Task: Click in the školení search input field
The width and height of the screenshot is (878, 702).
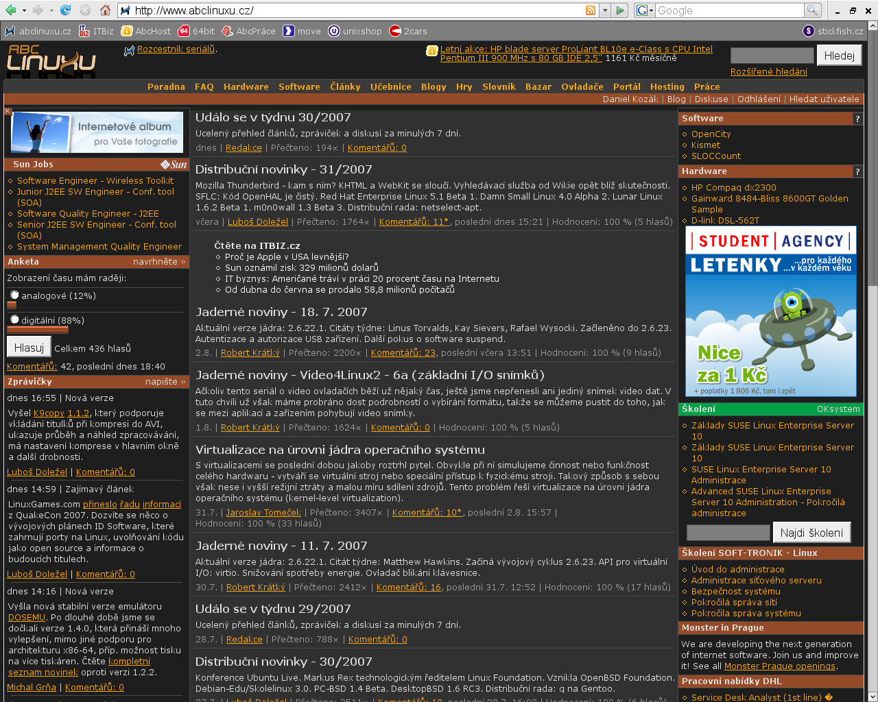Action: click(728, 533)
